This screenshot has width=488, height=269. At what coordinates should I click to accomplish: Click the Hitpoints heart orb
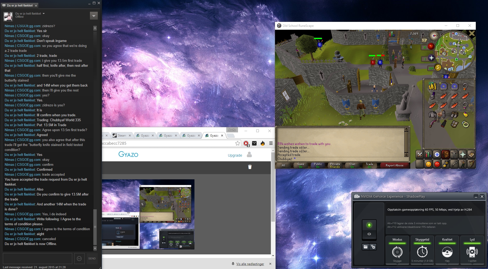pos(431,46)
